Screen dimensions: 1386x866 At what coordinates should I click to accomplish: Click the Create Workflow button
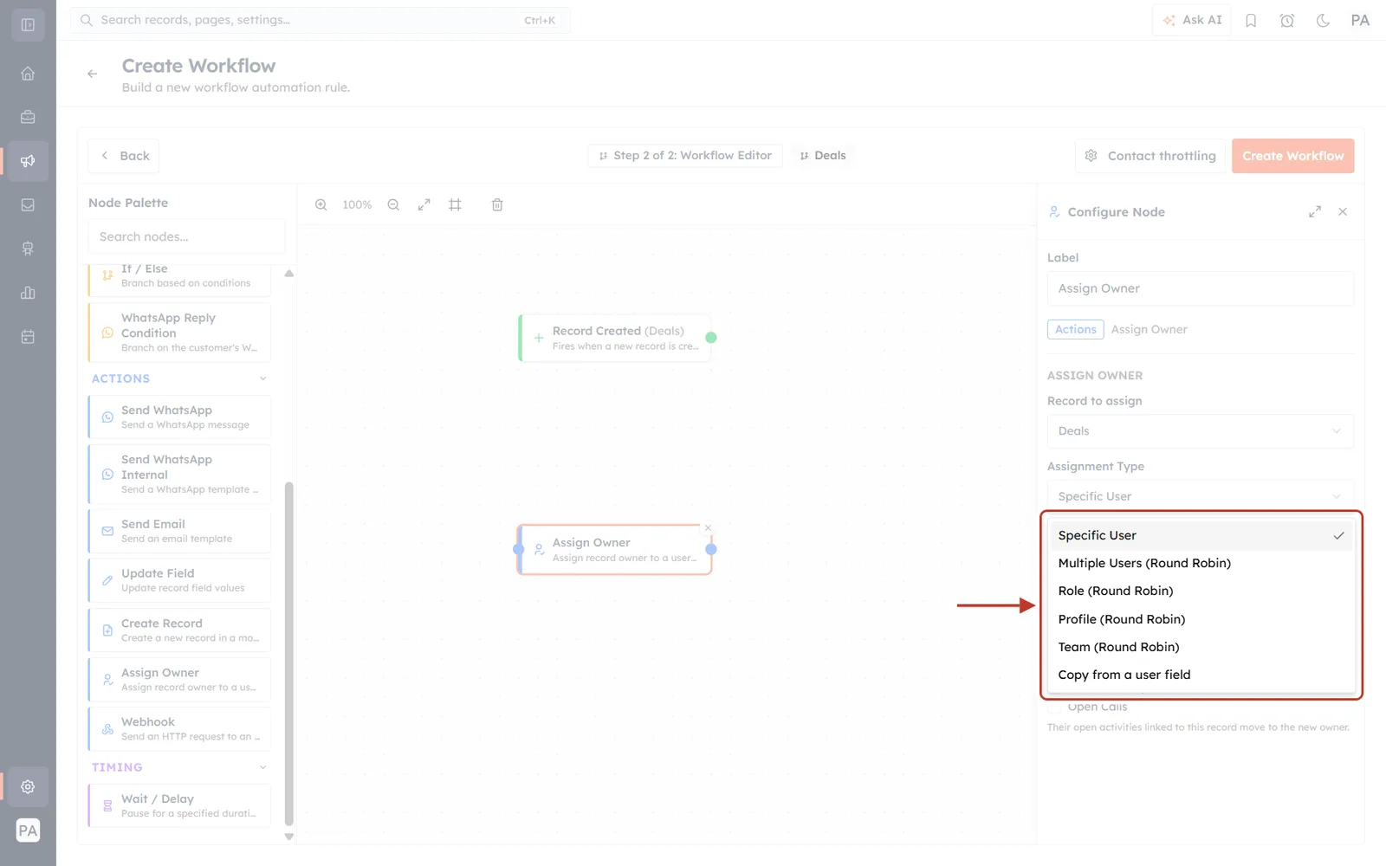[1292, 156]
